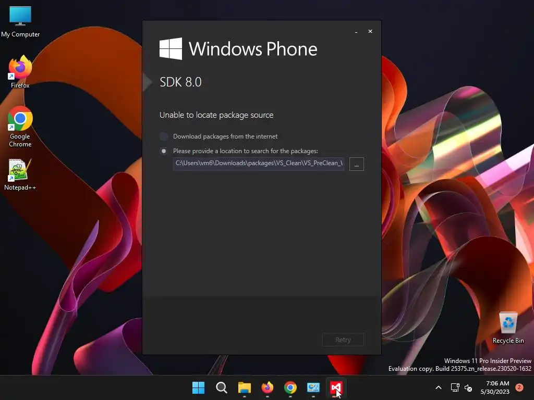Image resolution: width=534 pixels, height=400 pixels.
Task: Click the Visual Studio installer taskbar icon
Action: point(336,387)
